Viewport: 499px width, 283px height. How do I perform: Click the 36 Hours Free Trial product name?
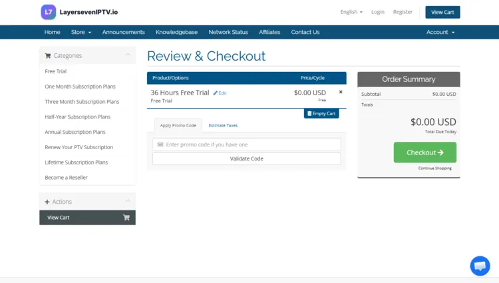point(180,93)
